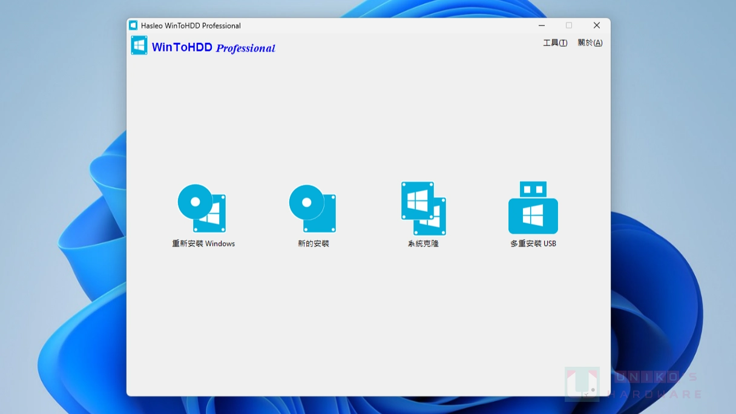The height and width of the screenshot is (414, 736).
Task: Click the Hasleo WinToHDD Professional window title
Action: tap(191, 25)
